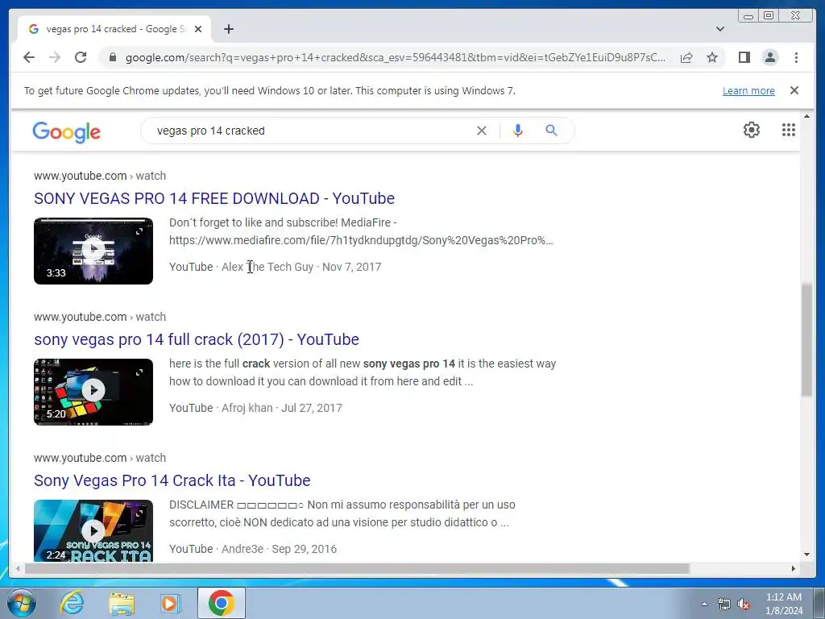Play the 3:33 video thumbnail

pyautogui.click(x=93, y=251)
